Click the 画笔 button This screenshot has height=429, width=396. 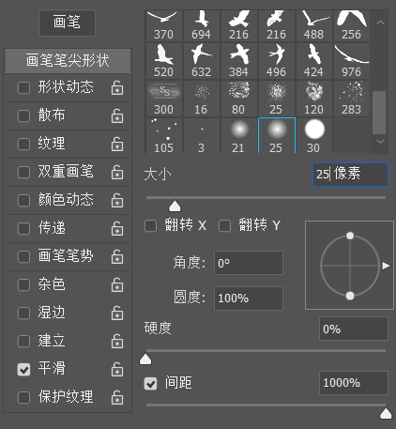67,23
